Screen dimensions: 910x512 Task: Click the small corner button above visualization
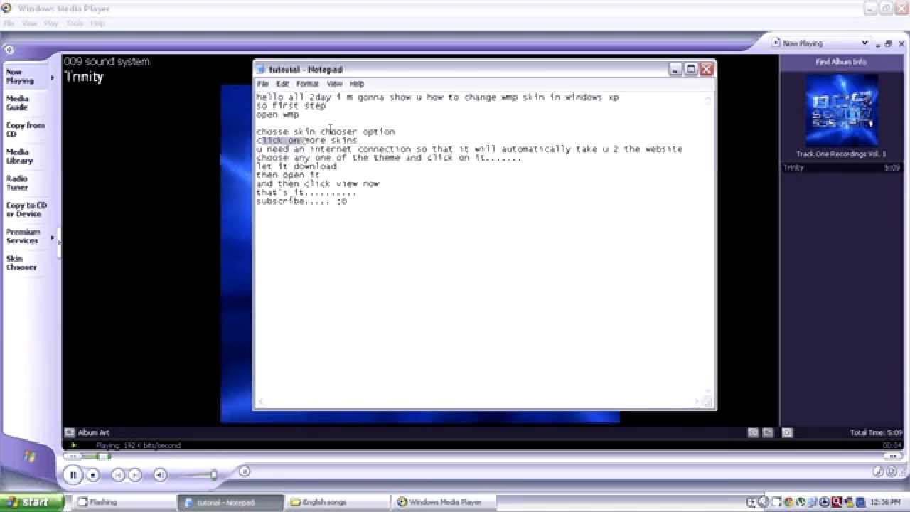(8, 50)
